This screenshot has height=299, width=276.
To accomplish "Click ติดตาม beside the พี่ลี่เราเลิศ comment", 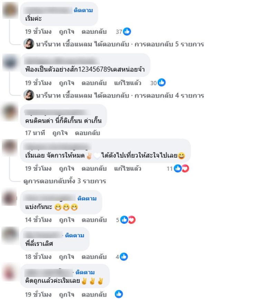I will pos(75,235).
